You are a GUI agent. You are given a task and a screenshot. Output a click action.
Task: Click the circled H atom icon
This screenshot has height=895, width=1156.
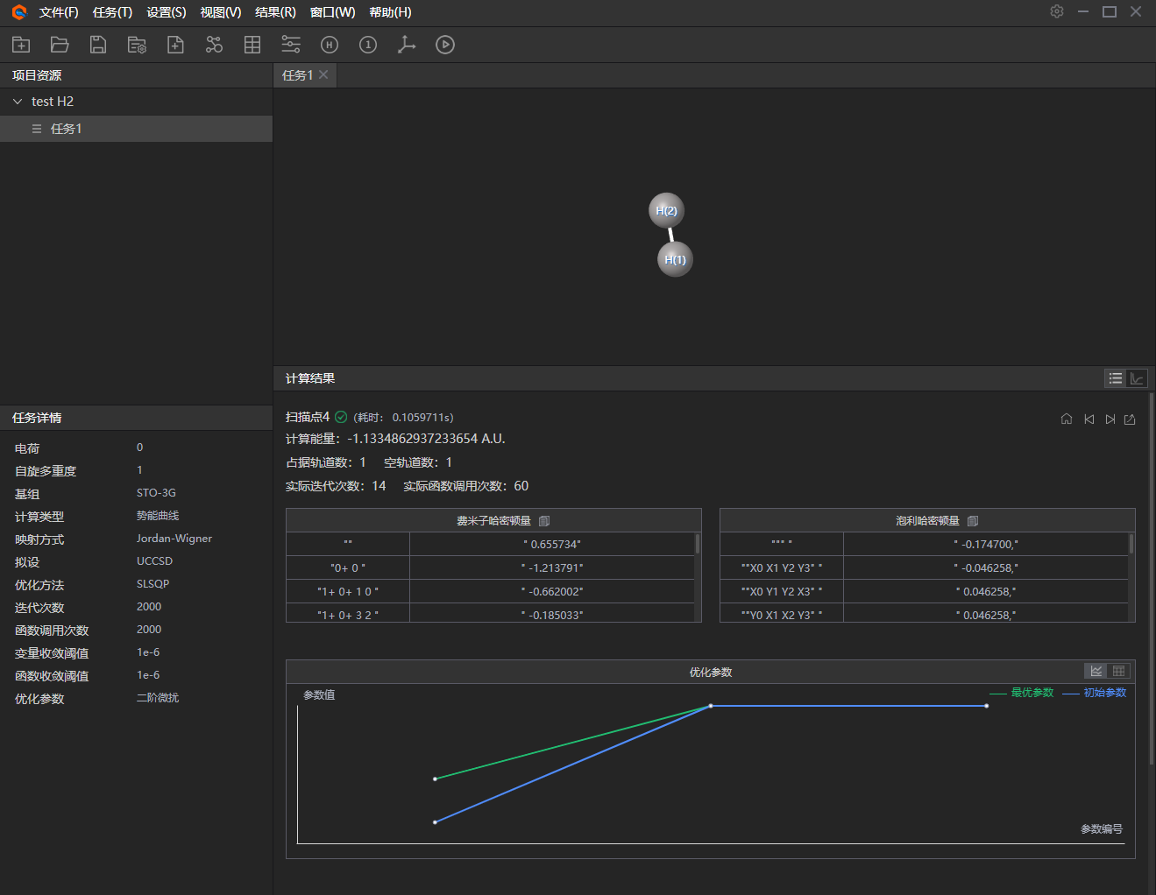click(x=330, y=45)
